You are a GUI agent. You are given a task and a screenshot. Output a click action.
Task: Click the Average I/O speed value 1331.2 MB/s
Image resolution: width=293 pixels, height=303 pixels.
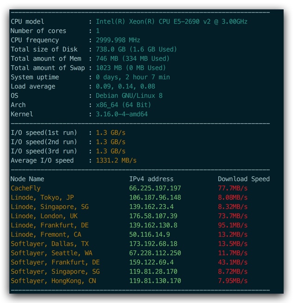116,160
